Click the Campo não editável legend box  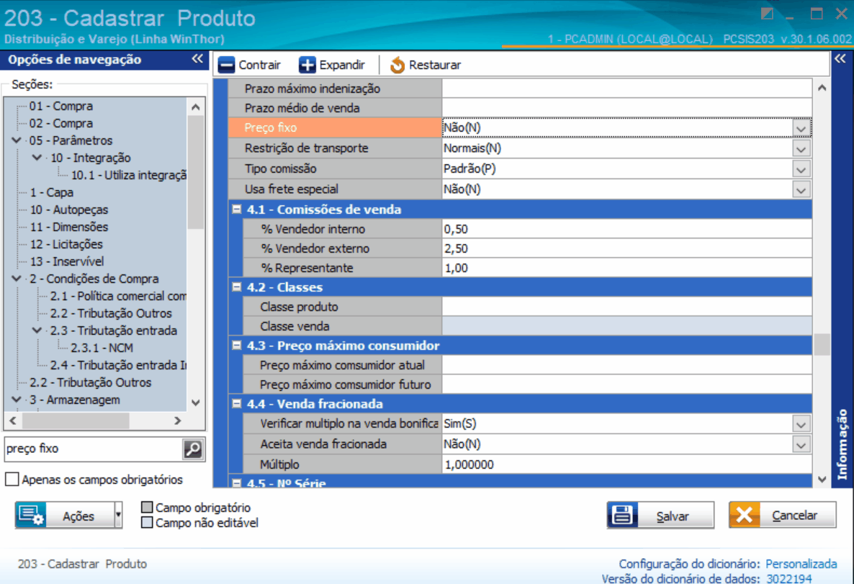click(x=146, y=523)
